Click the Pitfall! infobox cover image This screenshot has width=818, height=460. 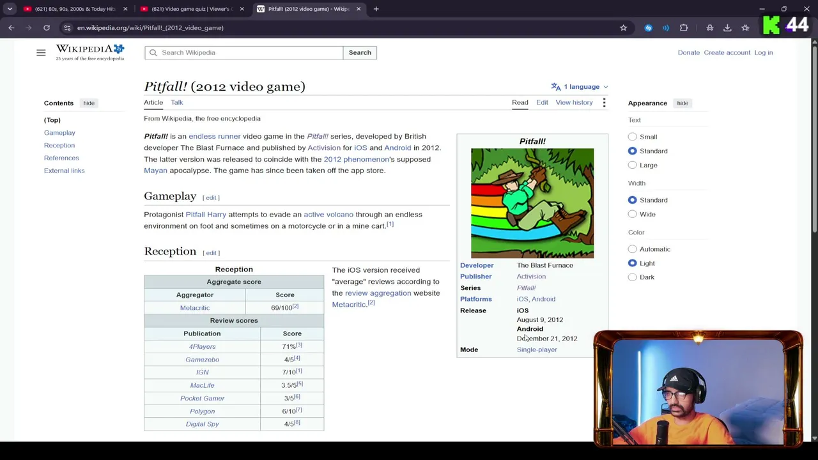pyautogui.click(x=532, y=203)
